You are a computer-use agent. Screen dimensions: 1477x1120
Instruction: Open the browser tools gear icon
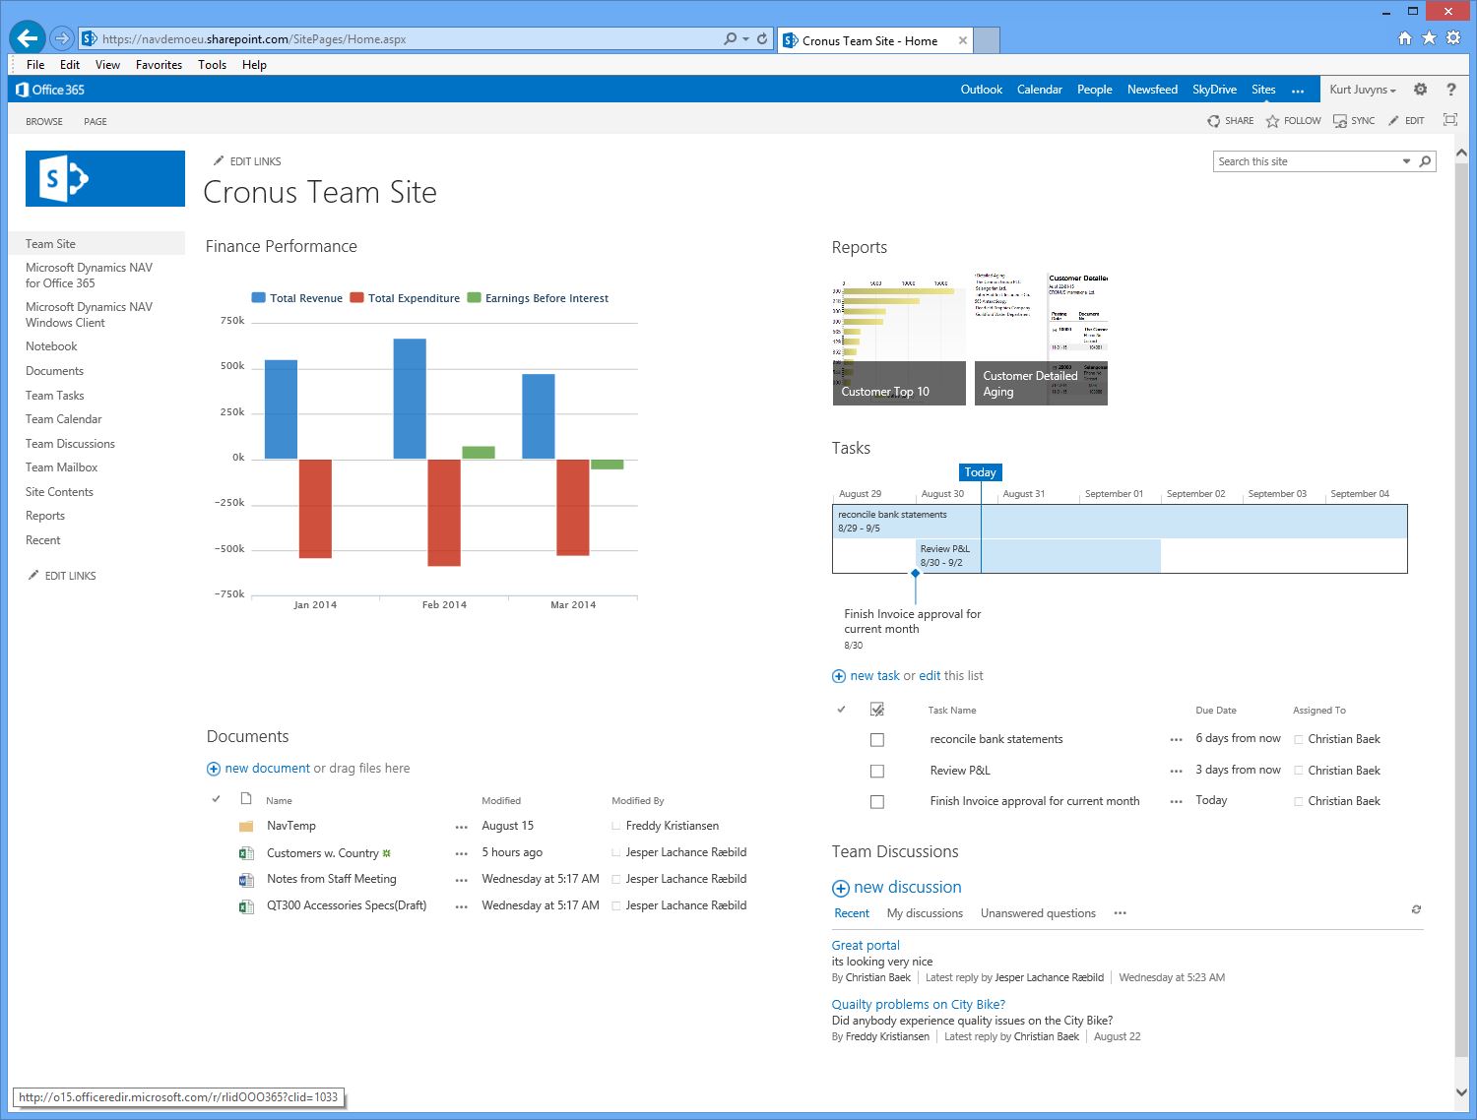click(1453, 38)
